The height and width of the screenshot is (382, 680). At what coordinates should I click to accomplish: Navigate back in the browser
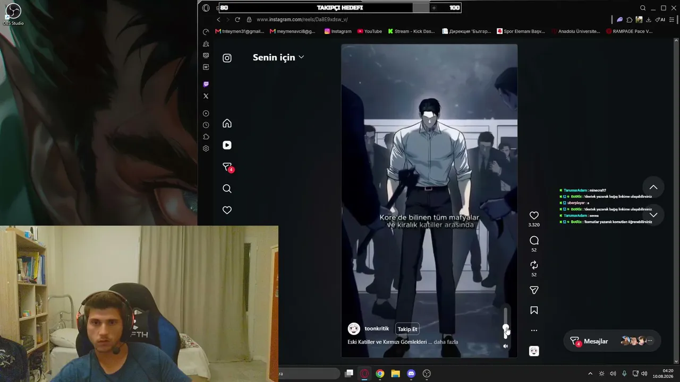pos(218,20)
